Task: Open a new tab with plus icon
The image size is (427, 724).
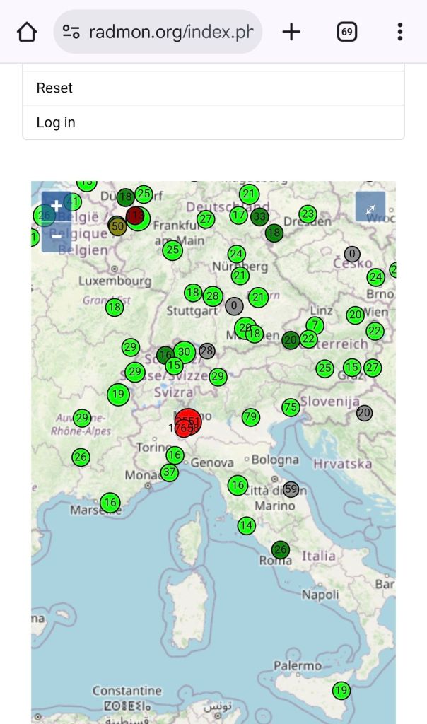Action: [x=291, y=32]
